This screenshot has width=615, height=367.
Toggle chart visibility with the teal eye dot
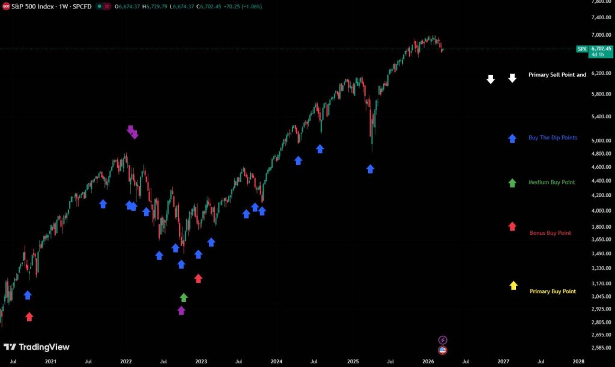point(99,7)
